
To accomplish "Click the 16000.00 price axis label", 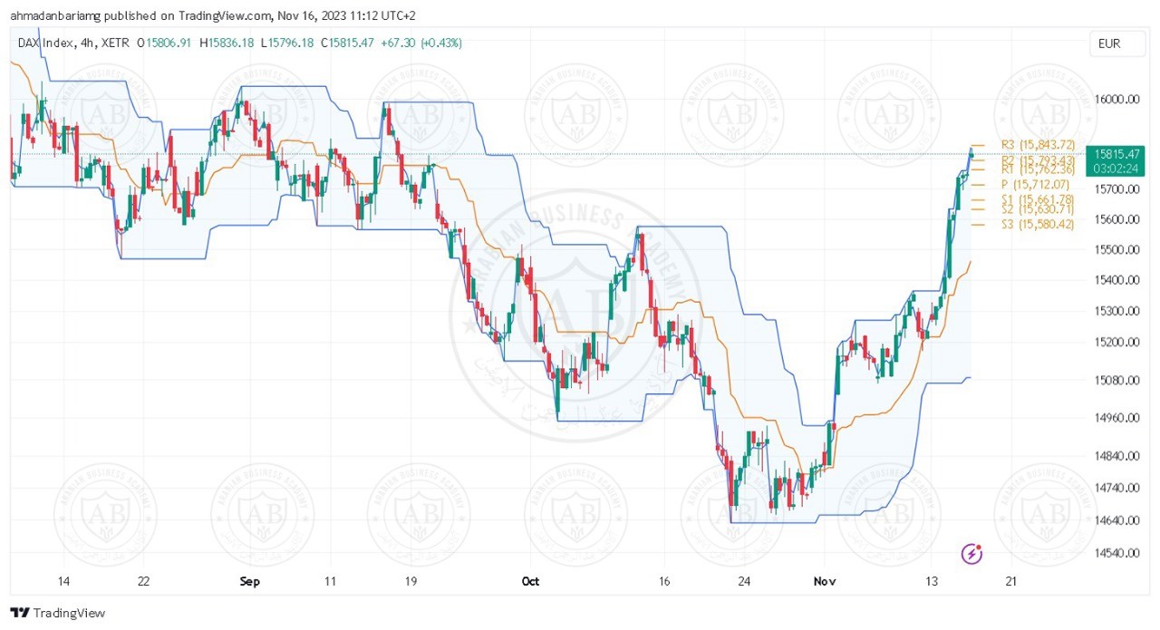I will click(x=1116, y=100).
